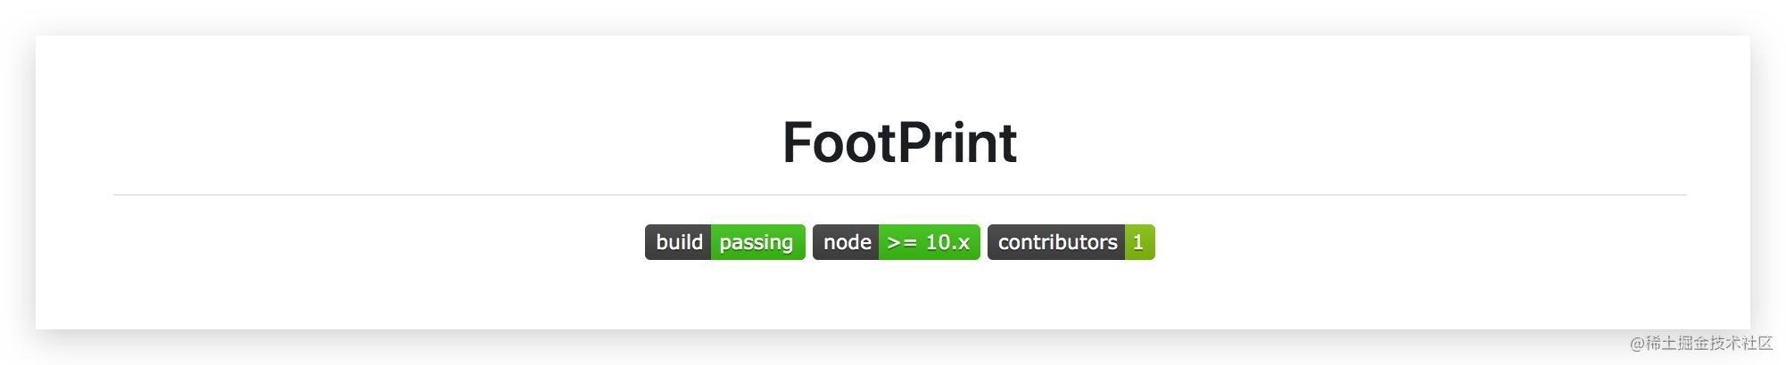Click the horizontal divider under FootPrint

point(899,194)
